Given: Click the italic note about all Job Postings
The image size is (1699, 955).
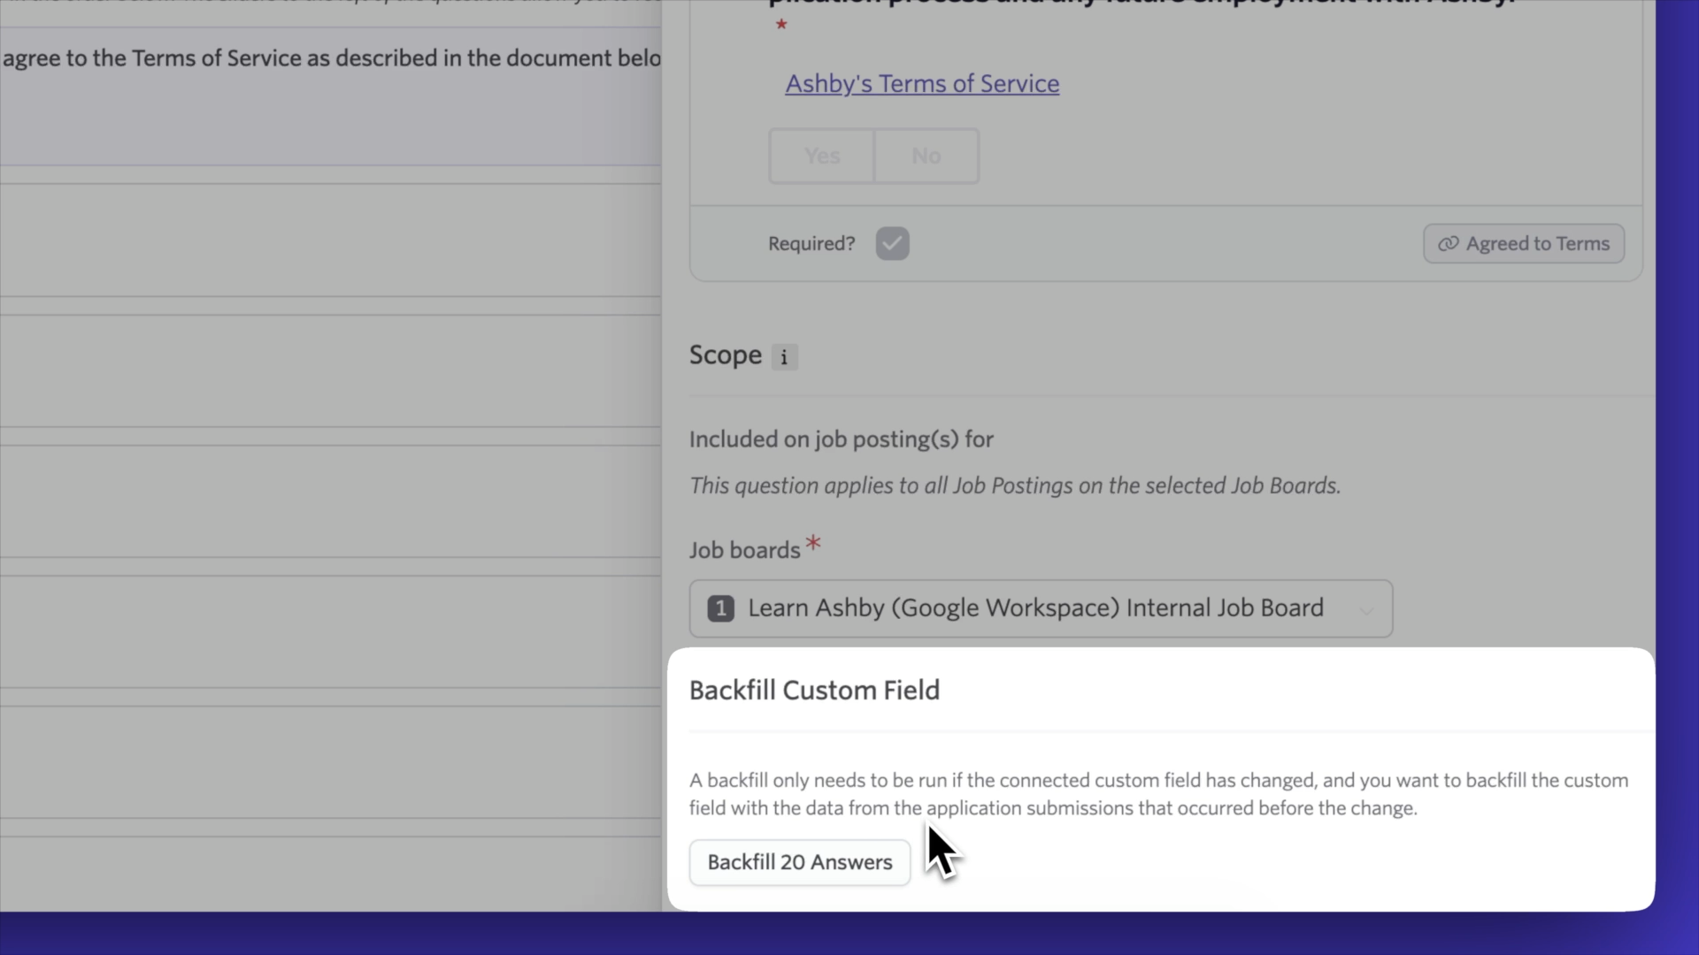Looking at the screenshot, I should point(1015,485).
